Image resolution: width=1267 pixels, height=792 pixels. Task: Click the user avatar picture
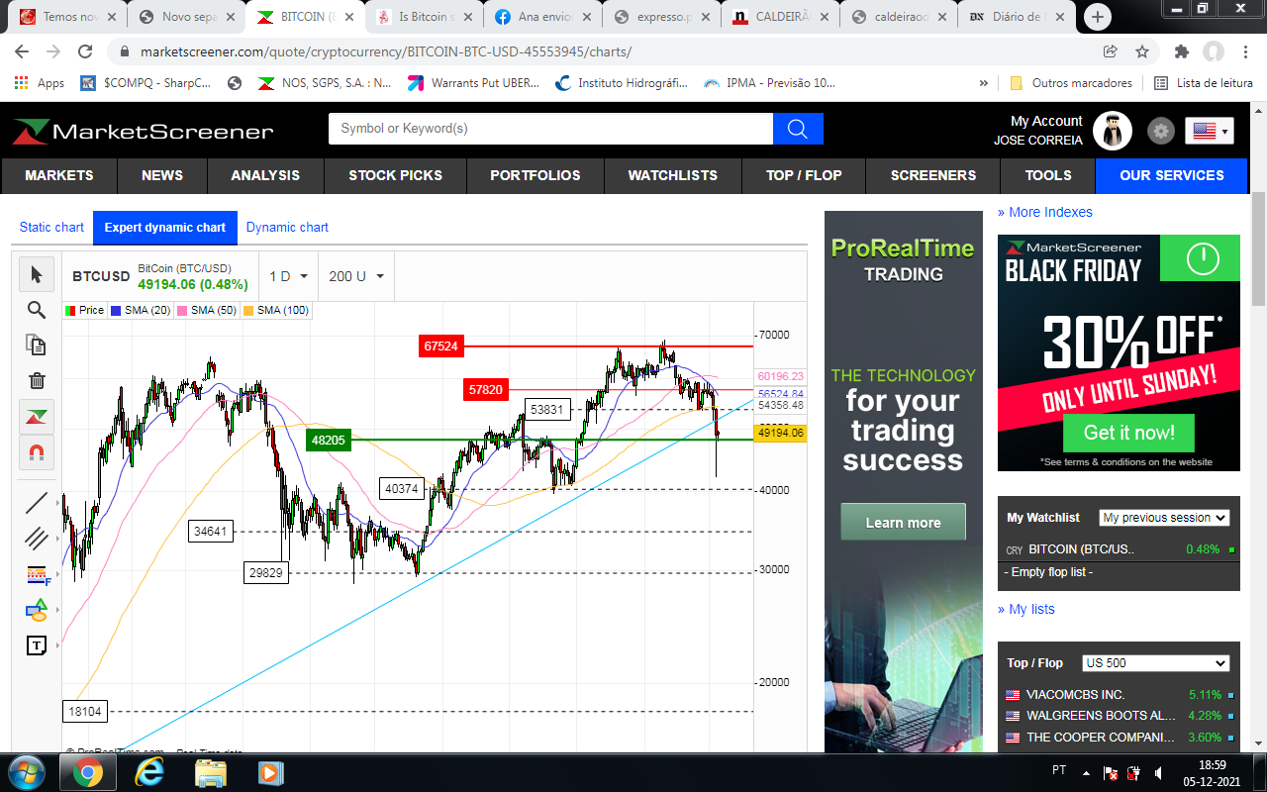pos(1113,131)
